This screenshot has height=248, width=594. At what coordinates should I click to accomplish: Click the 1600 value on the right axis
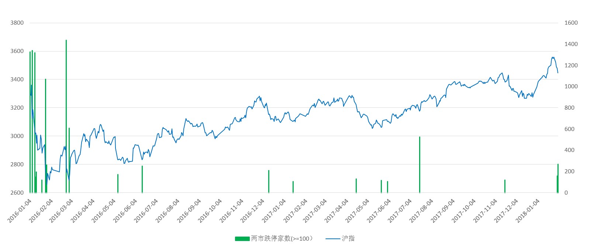(x=571, y=23)
